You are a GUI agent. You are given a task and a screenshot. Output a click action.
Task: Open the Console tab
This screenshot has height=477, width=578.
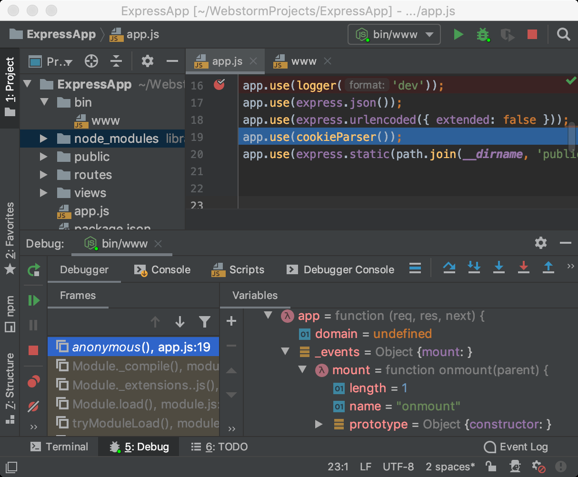[x=163, y=269]
